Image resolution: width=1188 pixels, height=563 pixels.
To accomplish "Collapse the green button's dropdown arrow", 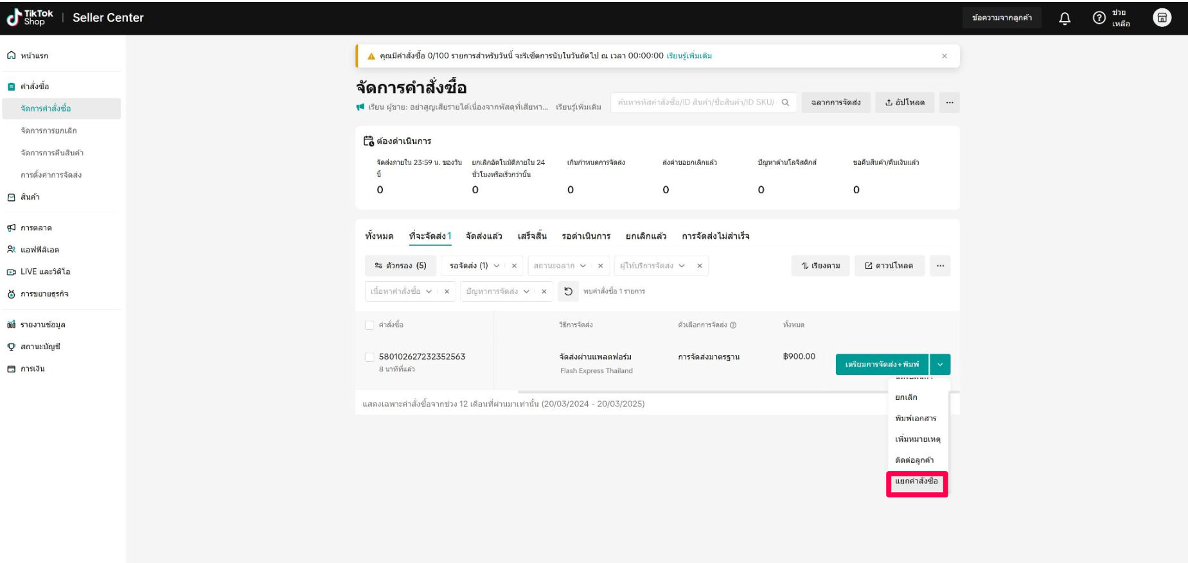I will pos(940,364).
